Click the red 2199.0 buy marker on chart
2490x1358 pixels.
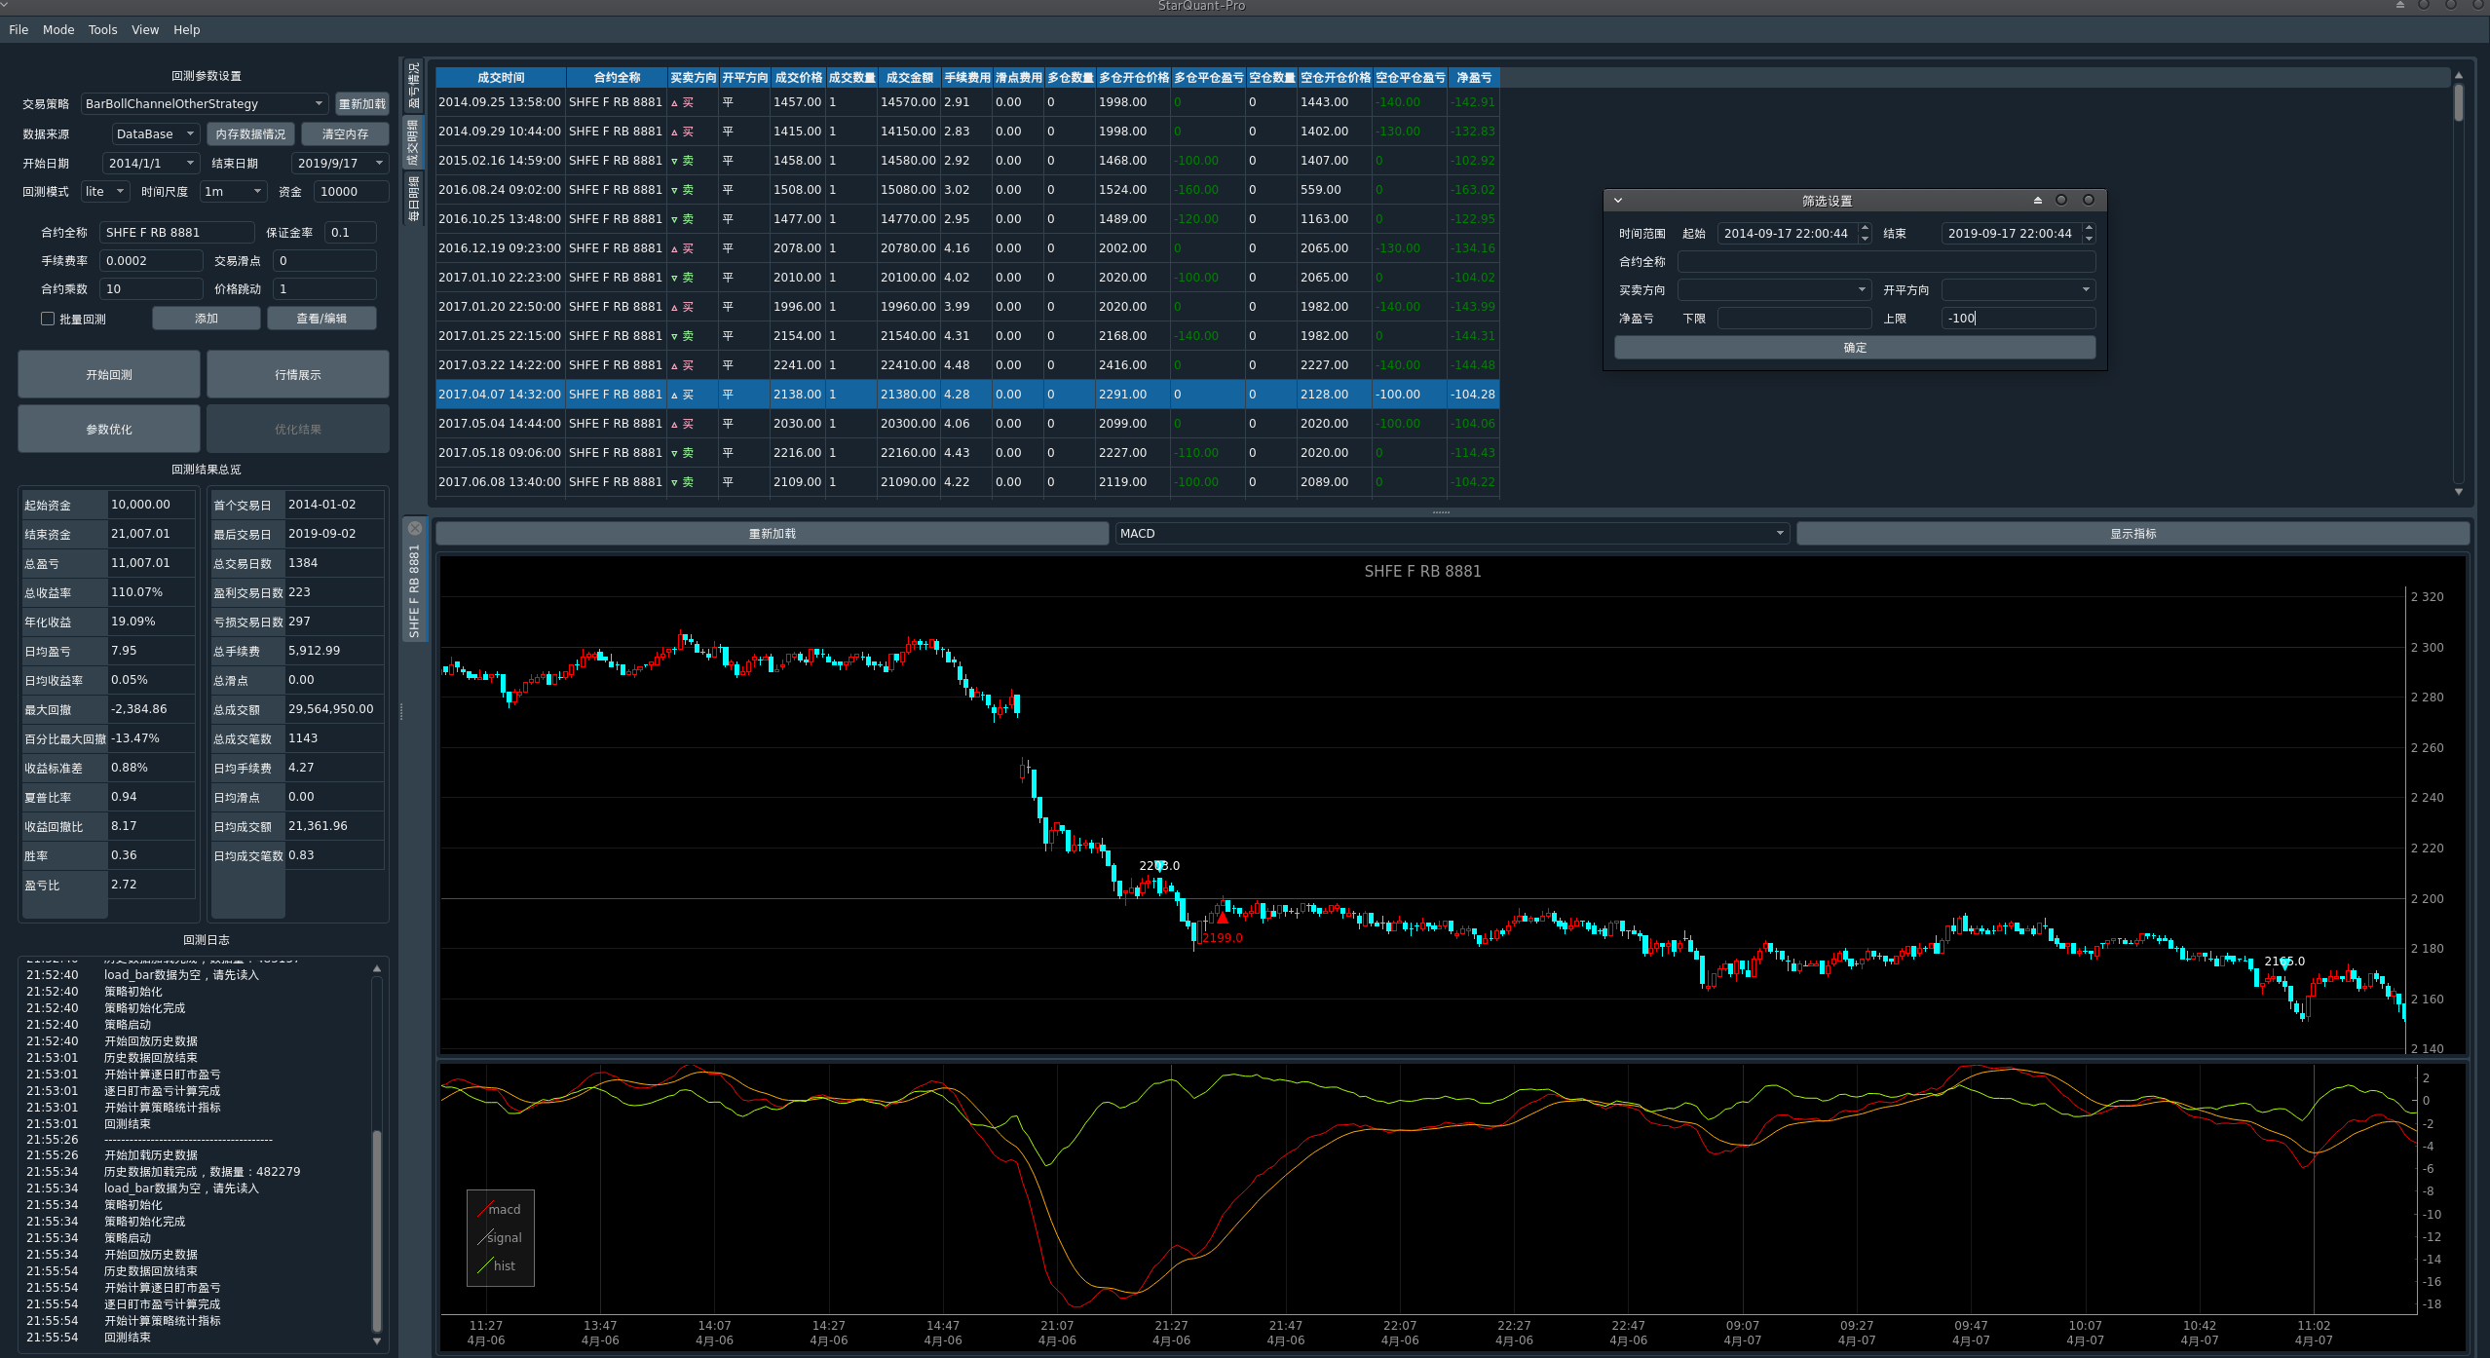click(x=1223, y=919)
